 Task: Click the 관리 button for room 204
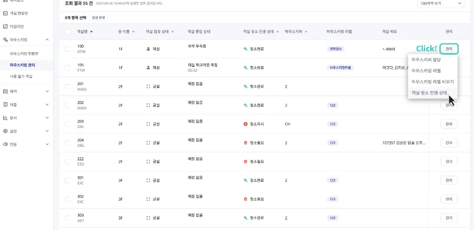[449, 143]
